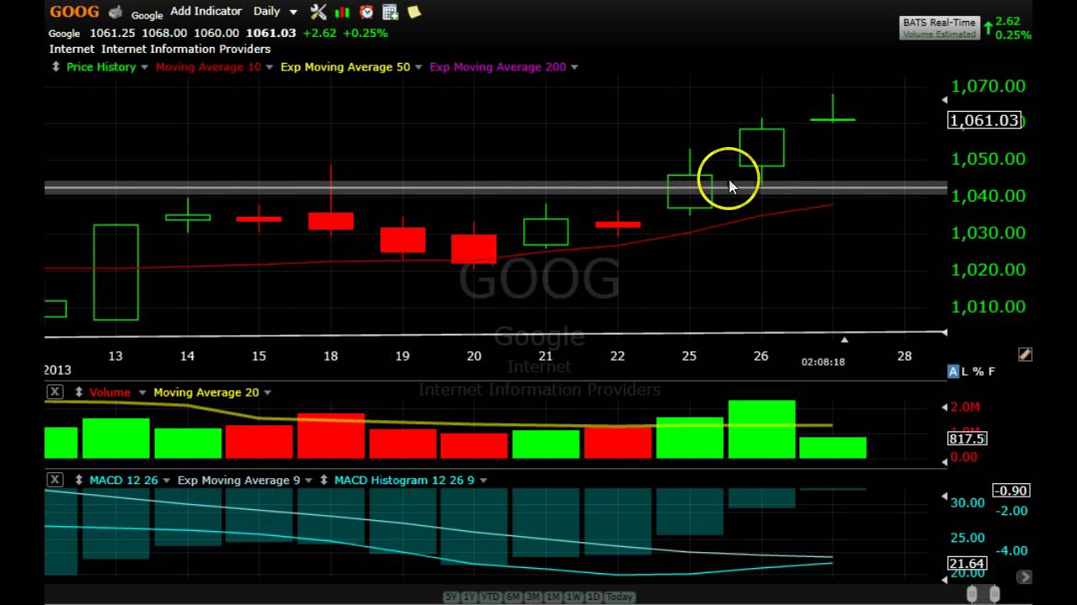Click the gray scroll-right arrow in MACD panel

(x=1024, y=577)
